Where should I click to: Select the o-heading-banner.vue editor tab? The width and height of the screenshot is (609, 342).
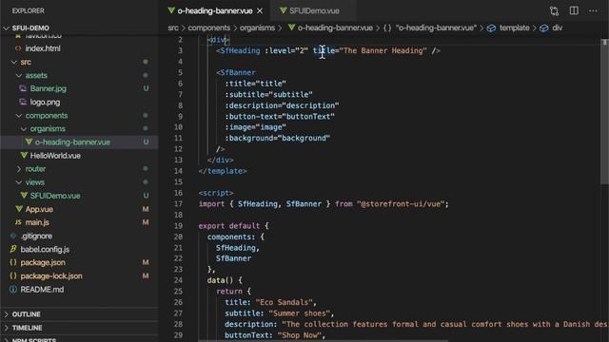click(215, 10)
